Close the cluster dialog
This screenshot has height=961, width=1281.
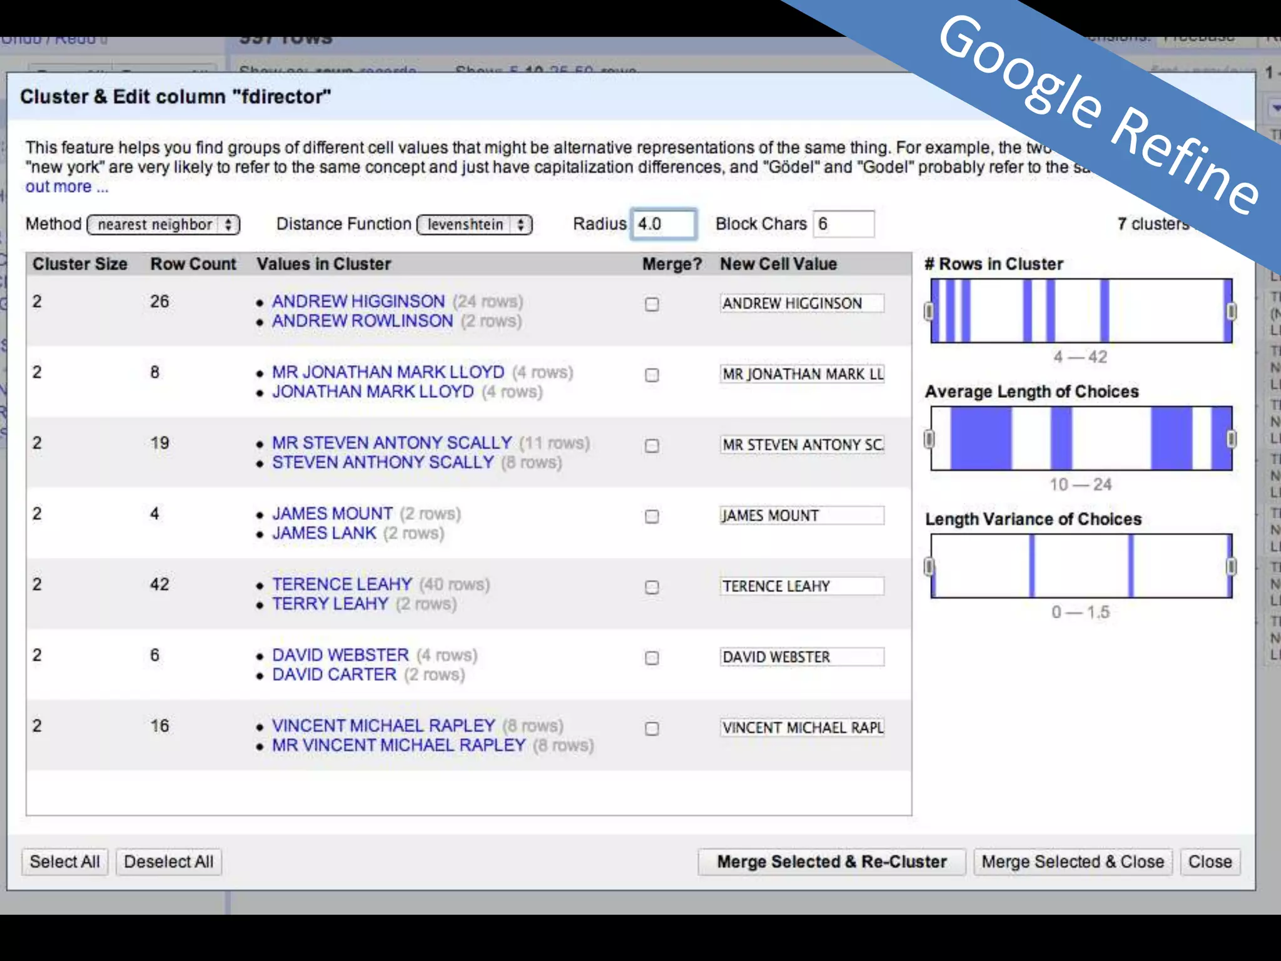coord(1209,862)
